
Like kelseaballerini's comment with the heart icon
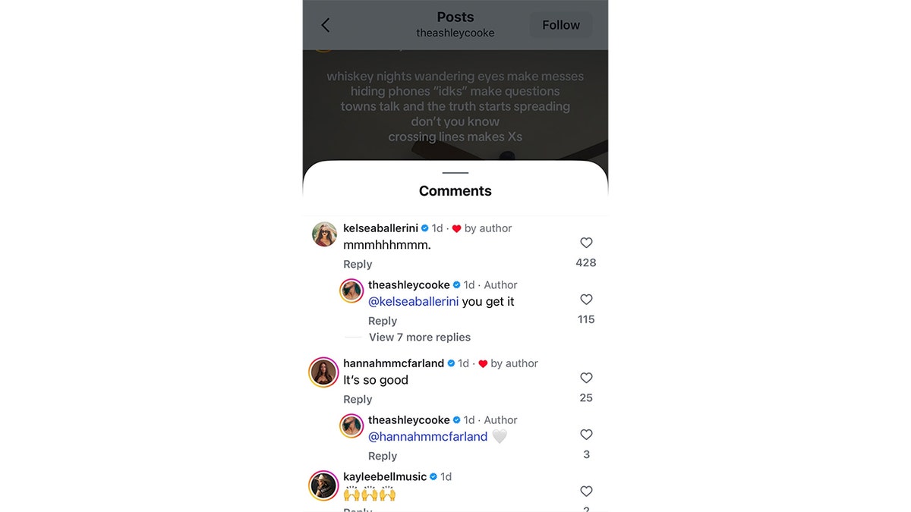coord(586,243)
